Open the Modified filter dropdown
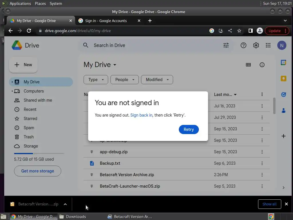This screenshot has height=220, width=293. [x=157, y=80]
